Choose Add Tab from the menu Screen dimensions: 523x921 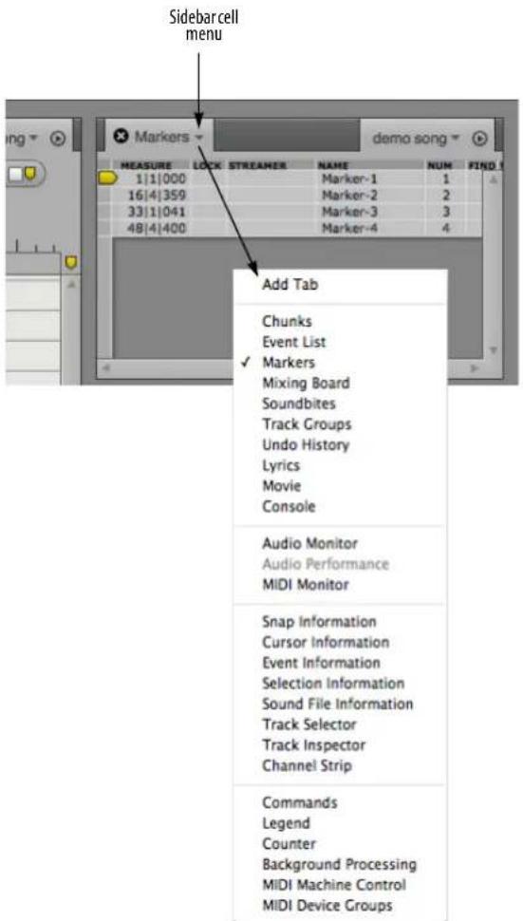290,285
